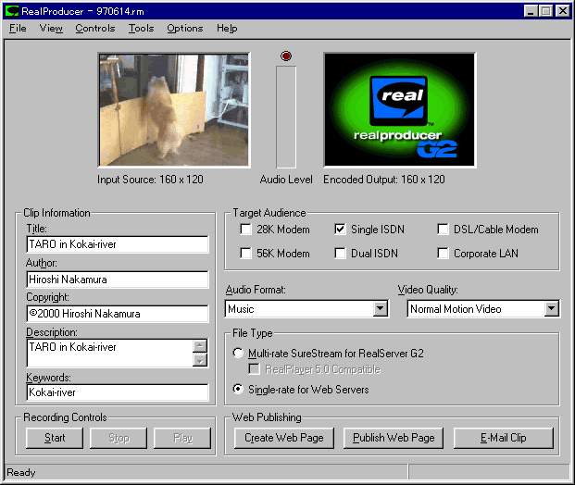Image resolution: width=575 pixels, height=485 pixels.
Task: Toggle the RealPlayer 5.0 Compatible checkbox
Action: tap(254, 368)
